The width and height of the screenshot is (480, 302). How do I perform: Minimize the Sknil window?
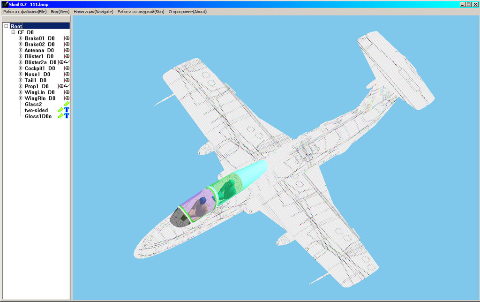coord(463,4)
